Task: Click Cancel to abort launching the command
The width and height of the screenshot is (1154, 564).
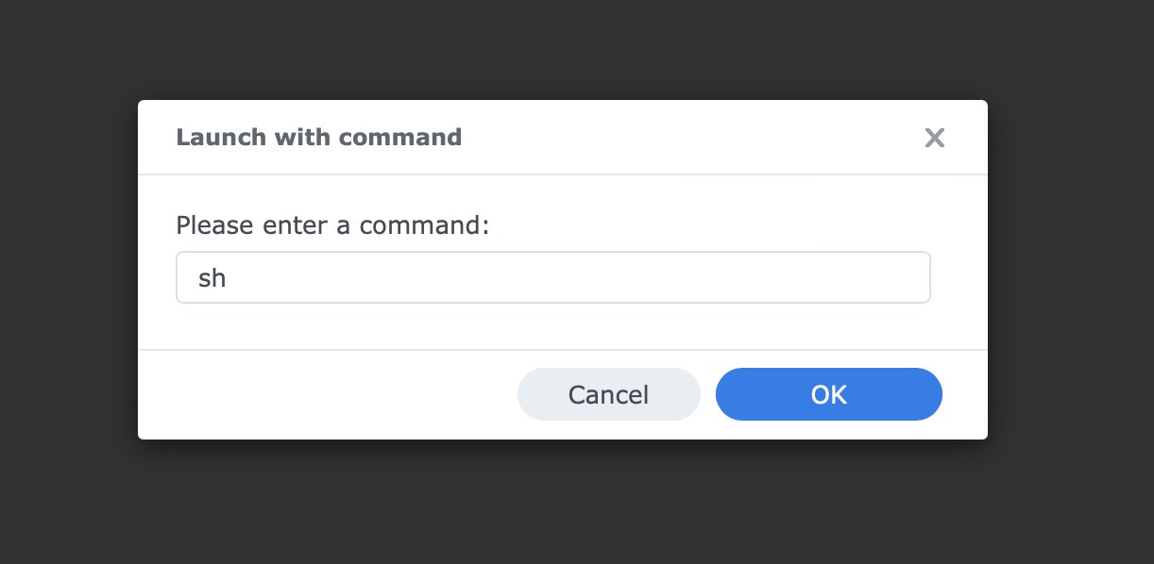Action: click(608, 394)
